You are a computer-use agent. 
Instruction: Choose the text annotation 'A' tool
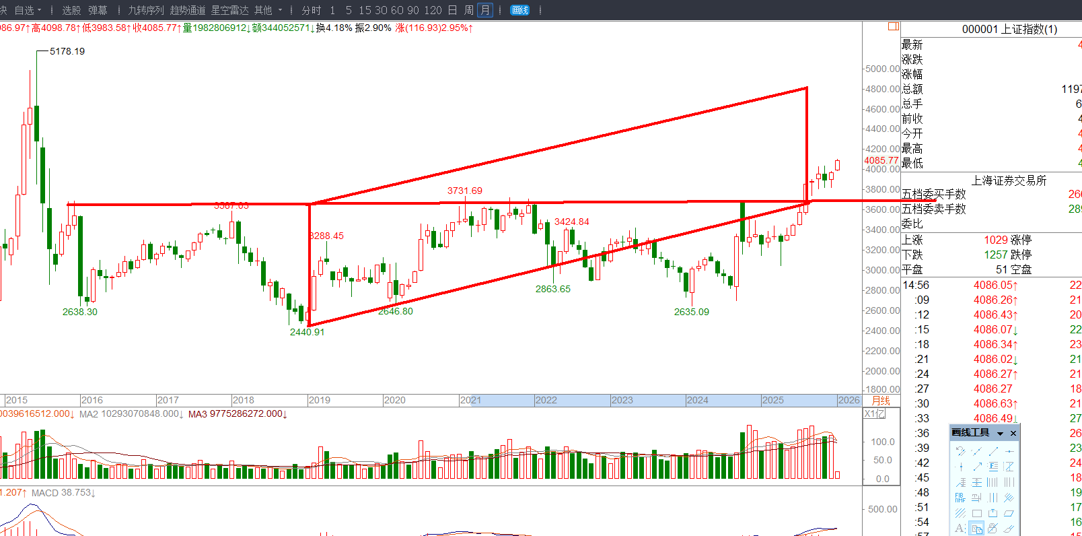960,529
